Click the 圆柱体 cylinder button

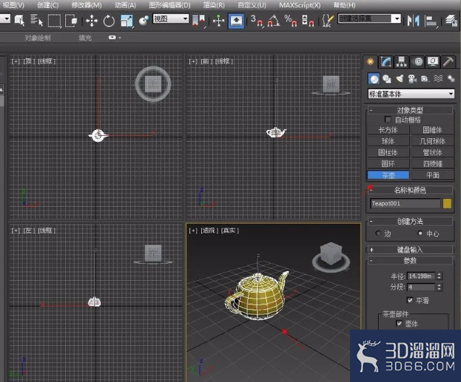tap(388, 152)
